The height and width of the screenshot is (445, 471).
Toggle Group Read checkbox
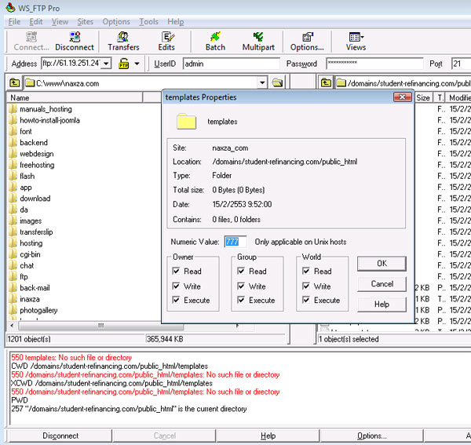click(241, 271)
